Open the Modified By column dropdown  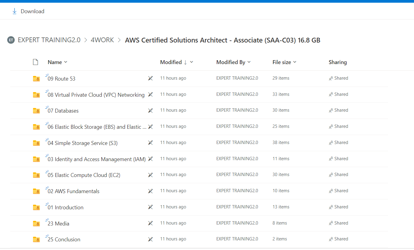(249, 62)
